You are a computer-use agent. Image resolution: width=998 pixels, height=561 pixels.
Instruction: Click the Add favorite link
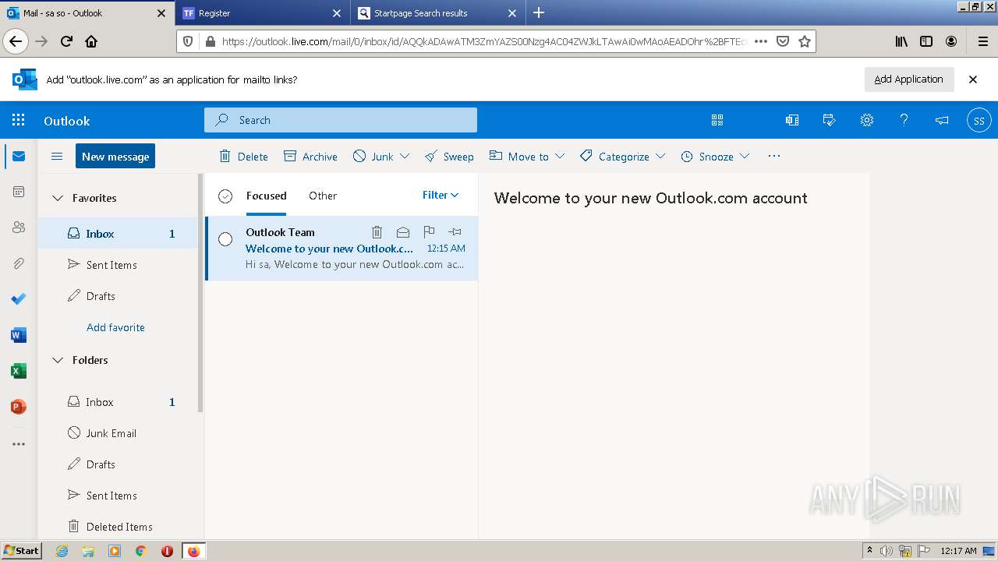click(115, 327)
